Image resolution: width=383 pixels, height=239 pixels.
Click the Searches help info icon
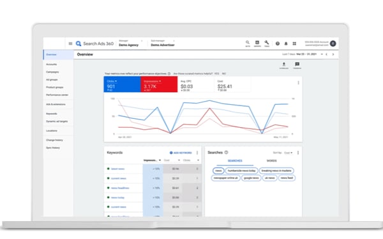[226, 152]
